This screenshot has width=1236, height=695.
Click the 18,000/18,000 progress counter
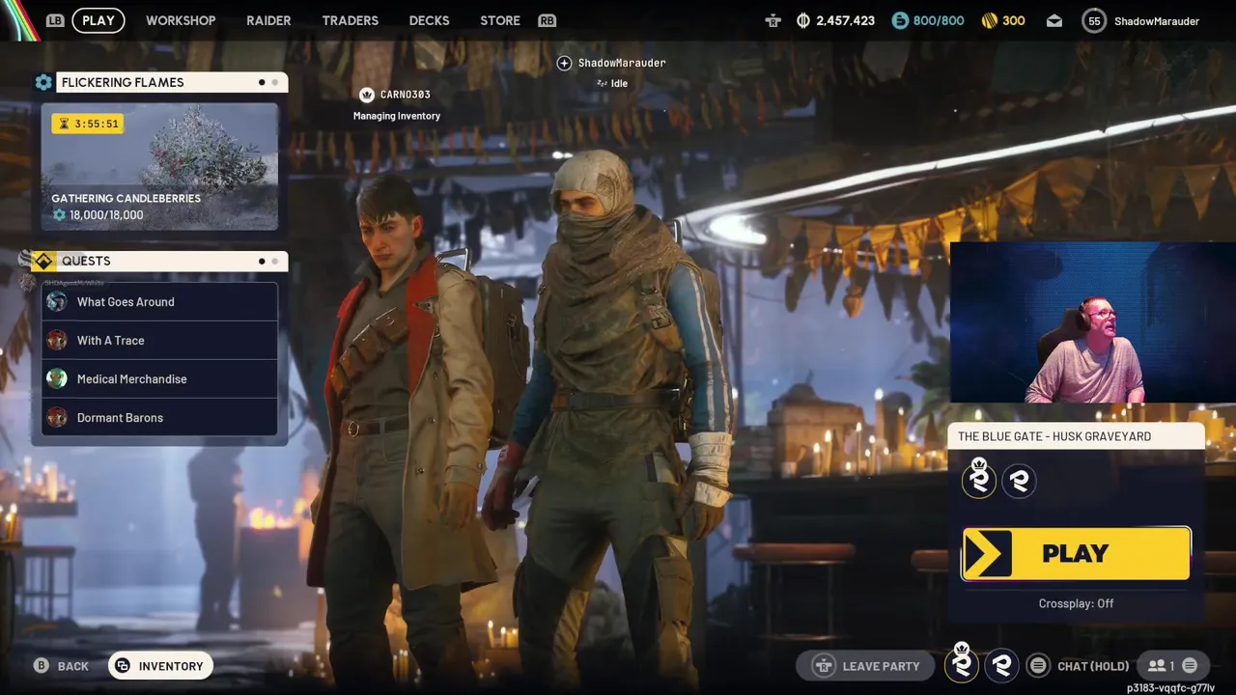tap(98, 215)
